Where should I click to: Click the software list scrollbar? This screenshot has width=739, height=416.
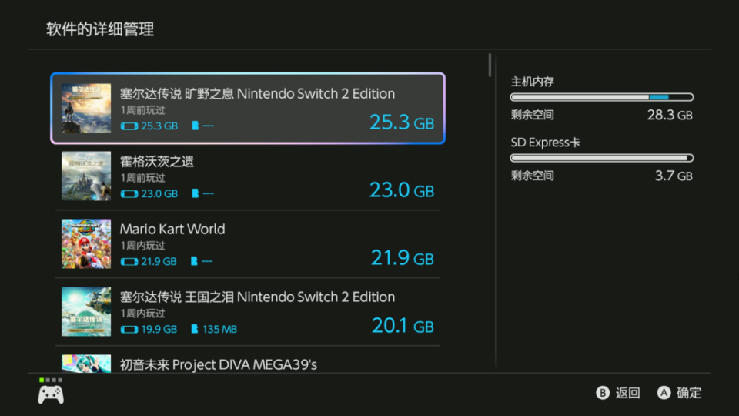490,65
